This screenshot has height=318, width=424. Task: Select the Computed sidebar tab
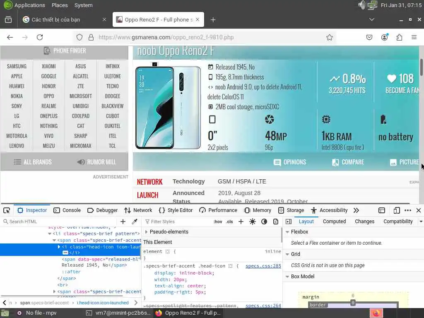click(334, 222)
